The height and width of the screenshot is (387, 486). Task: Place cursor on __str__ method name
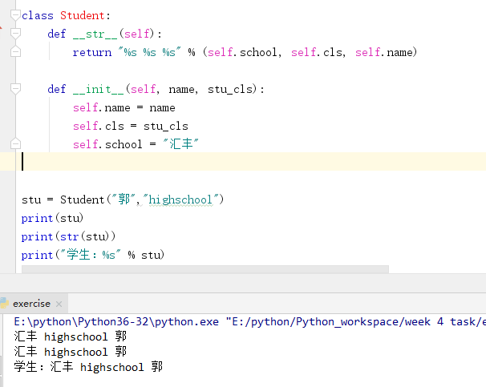tap(95, 34)
